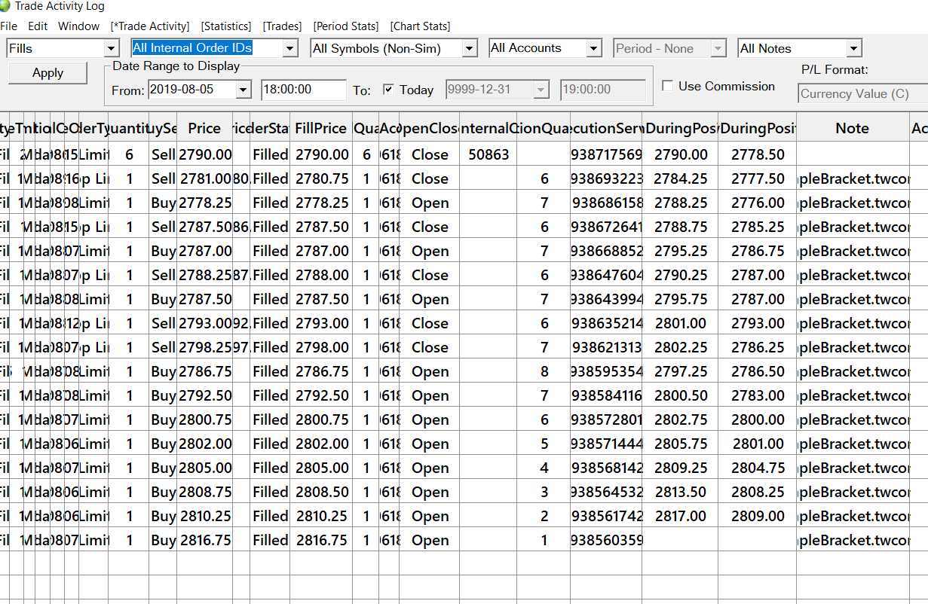Open the All Accounts dropdown
Screen dimensions: 928x604
593,49
